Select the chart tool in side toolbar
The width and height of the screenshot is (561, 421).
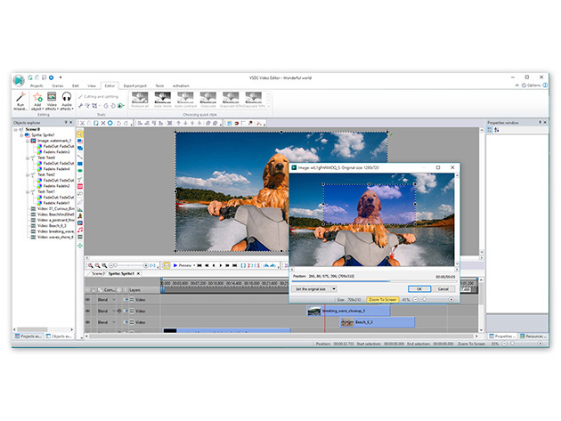point(80,209)
